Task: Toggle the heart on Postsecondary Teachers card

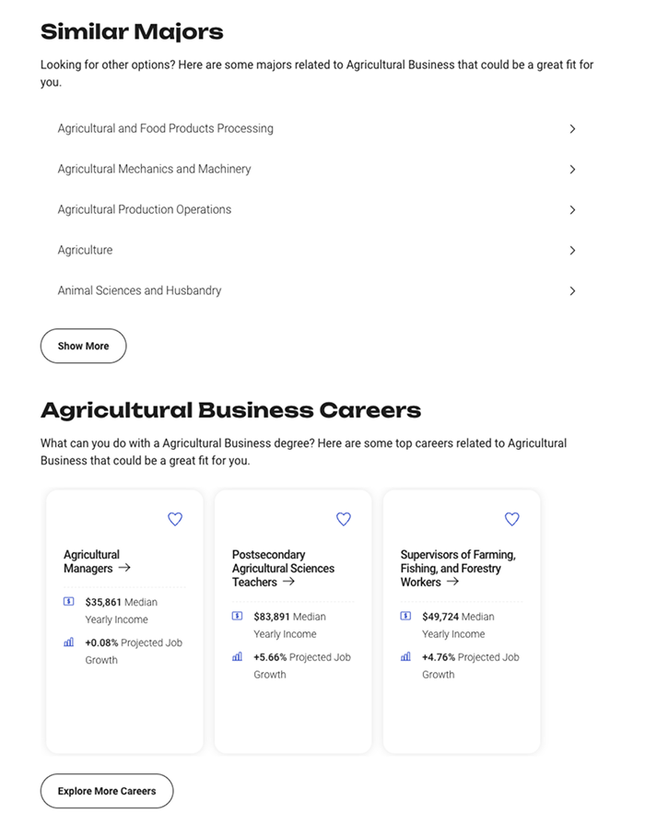Action: point(344,519)
